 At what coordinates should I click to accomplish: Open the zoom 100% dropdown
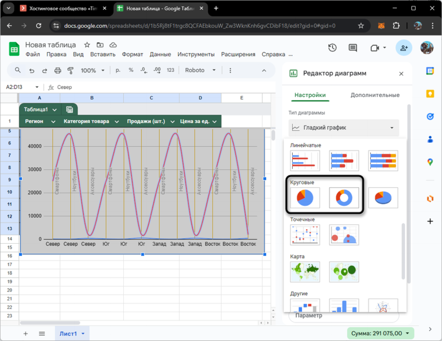(x=92, y=70)
